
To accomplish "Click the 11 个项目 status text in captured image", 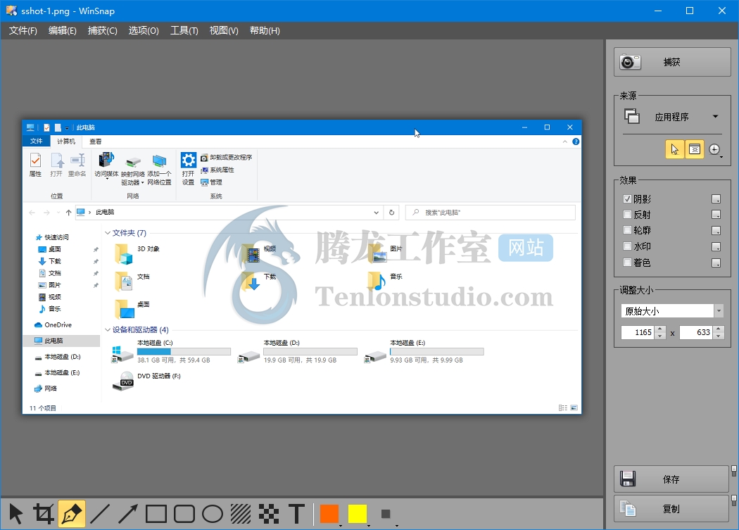I will pos(43,408).
